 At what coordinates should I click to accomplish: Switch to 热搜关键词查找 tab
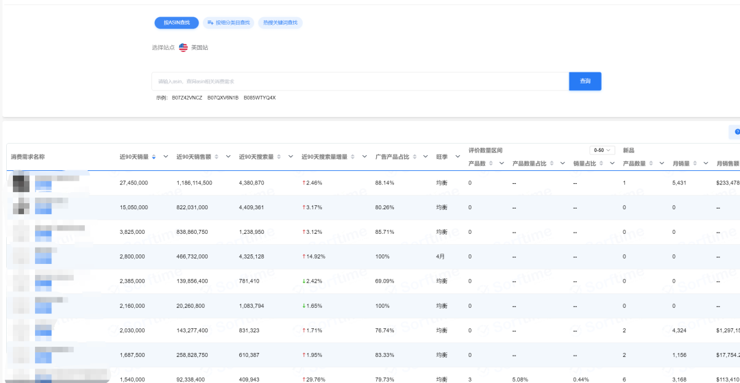[x=280, y=23]
